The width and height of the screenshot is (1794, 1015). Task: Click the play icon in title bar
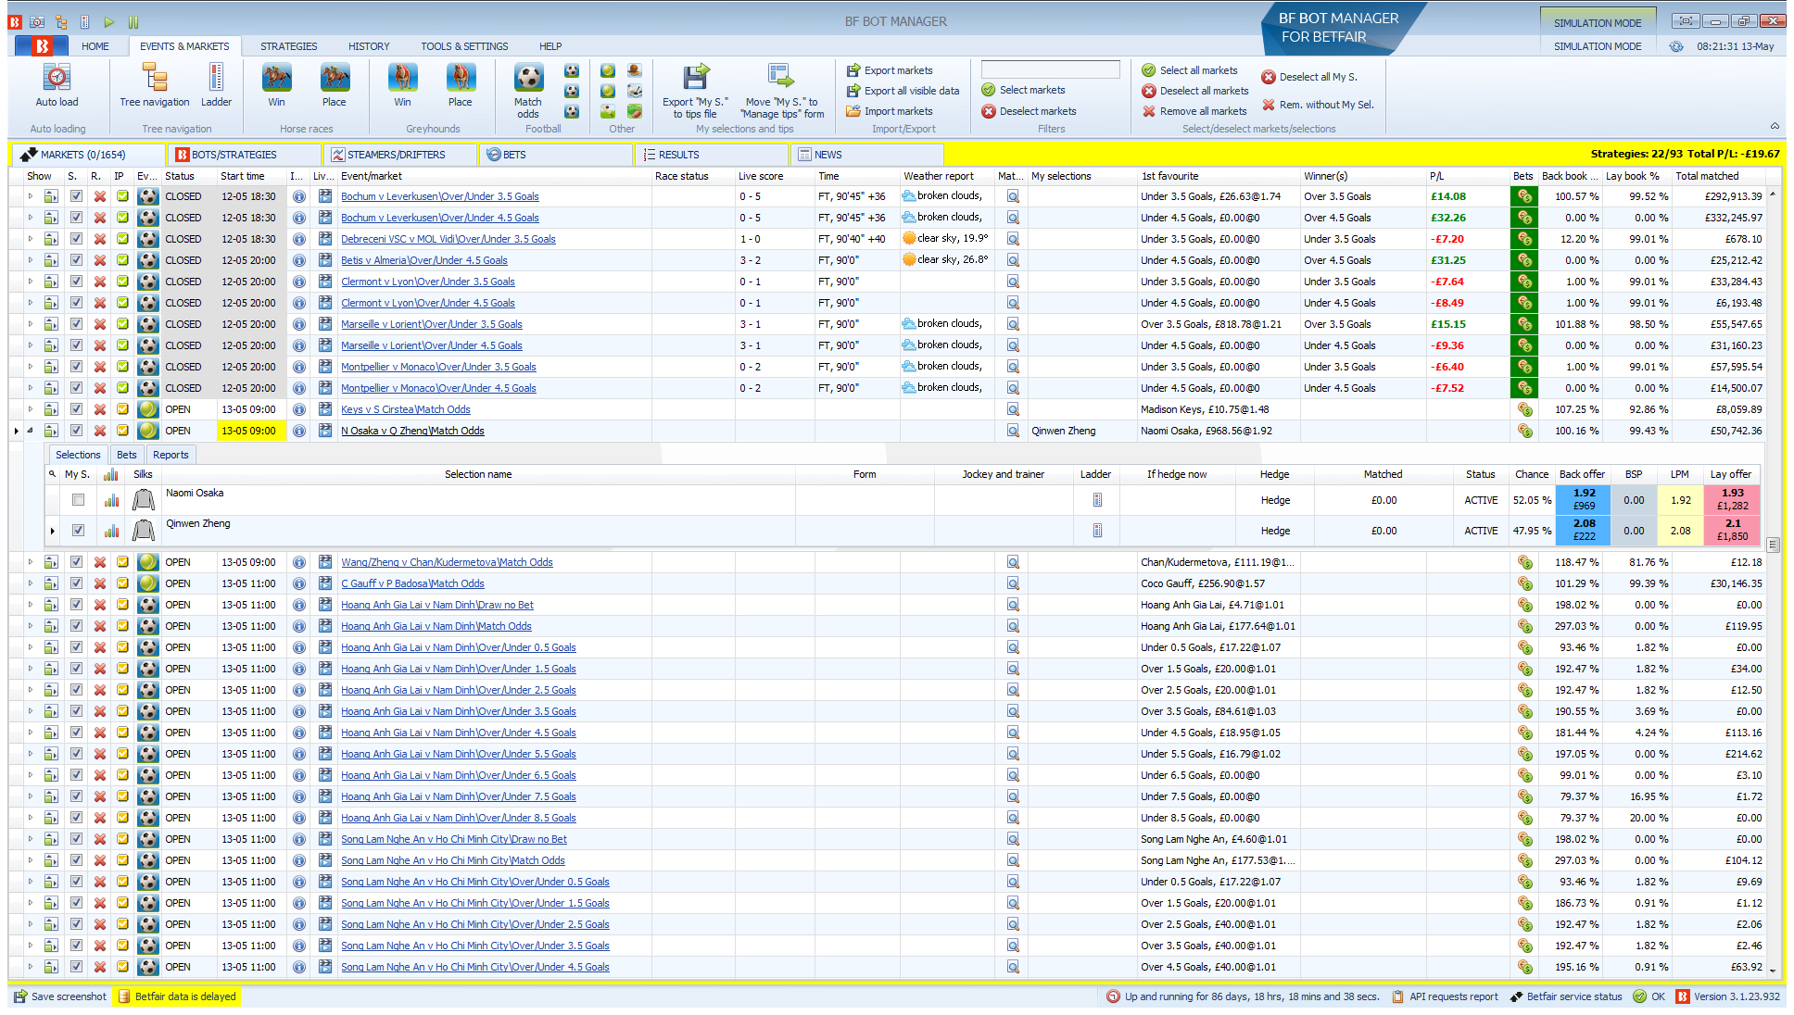point(109,21)
